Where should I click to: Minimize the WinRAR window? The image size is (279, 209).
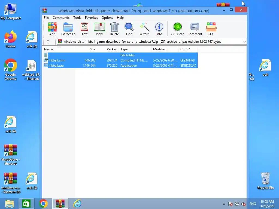(224, 10)
